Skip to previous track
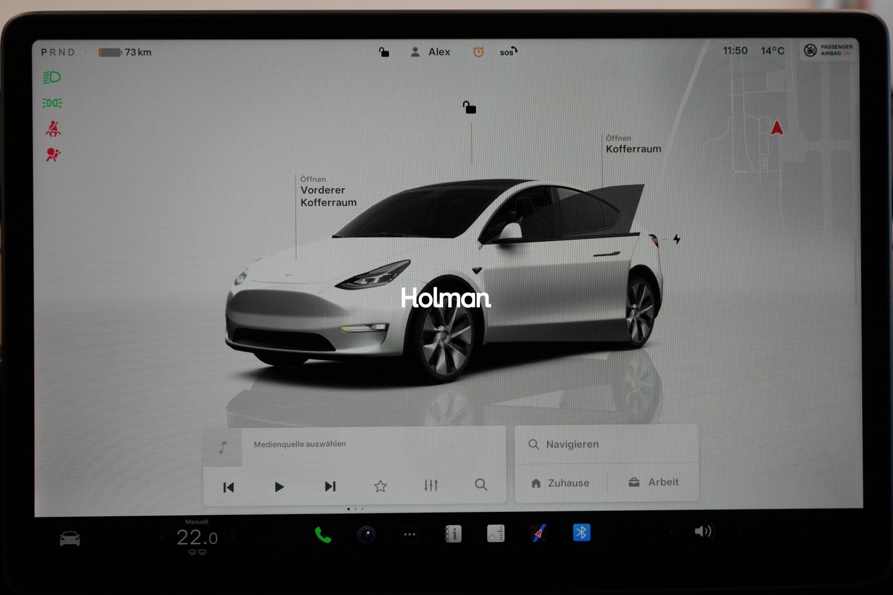 coord(228,487)
